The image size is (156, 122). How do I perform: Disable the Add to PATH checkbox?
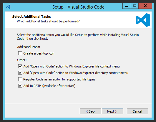click(x=20, y=86)
